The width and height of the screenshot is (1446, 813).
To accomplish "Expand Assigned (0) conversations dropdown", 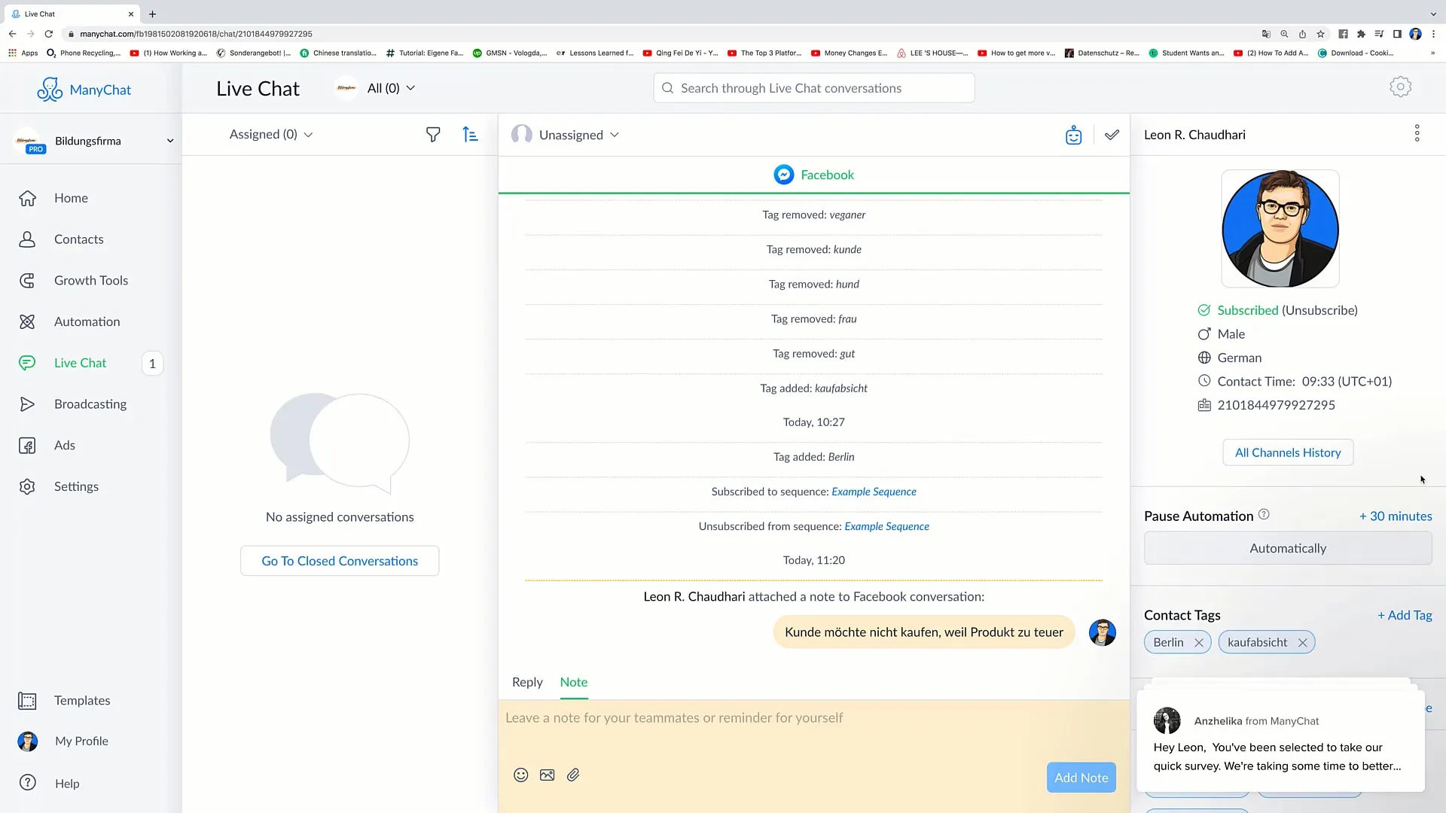I will (270, 133).
